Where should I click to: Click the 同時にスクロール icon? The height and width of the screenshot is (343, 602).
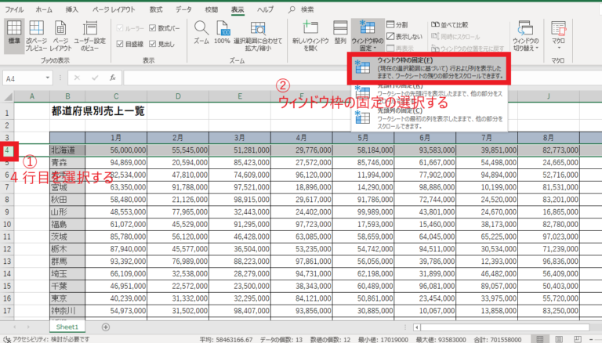point(435,37)
